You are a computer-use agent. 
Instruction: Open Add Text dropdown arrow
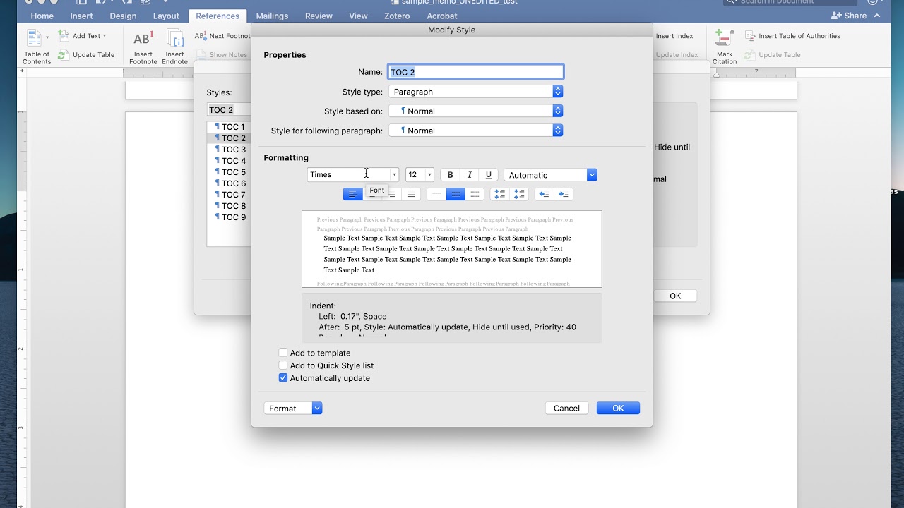click(105, 36)
